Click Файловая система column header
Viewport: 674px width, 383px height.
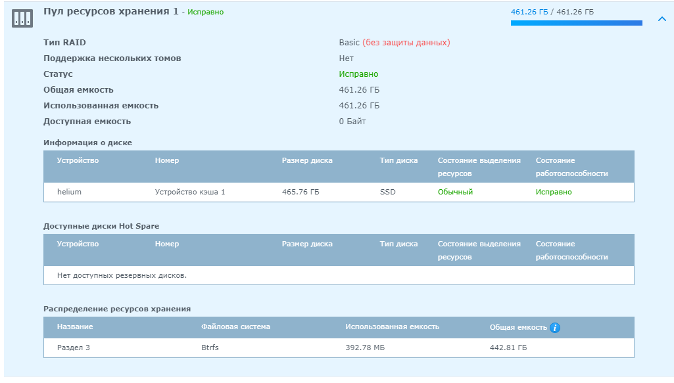click(235, 327)
